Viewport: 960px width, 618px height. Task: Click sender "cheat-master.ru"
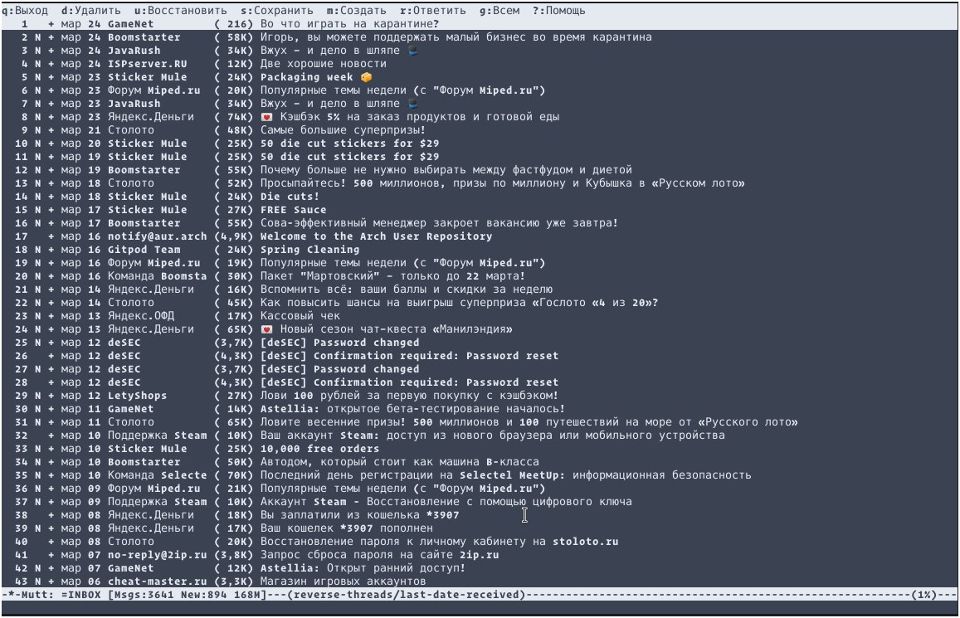coord(158,582)
